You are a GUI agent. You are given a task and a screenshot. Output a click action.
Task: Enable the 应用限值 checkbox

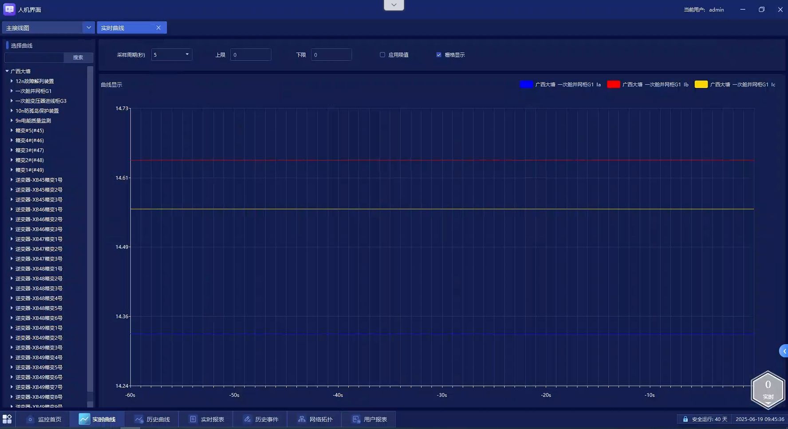(x=382, y=55)
